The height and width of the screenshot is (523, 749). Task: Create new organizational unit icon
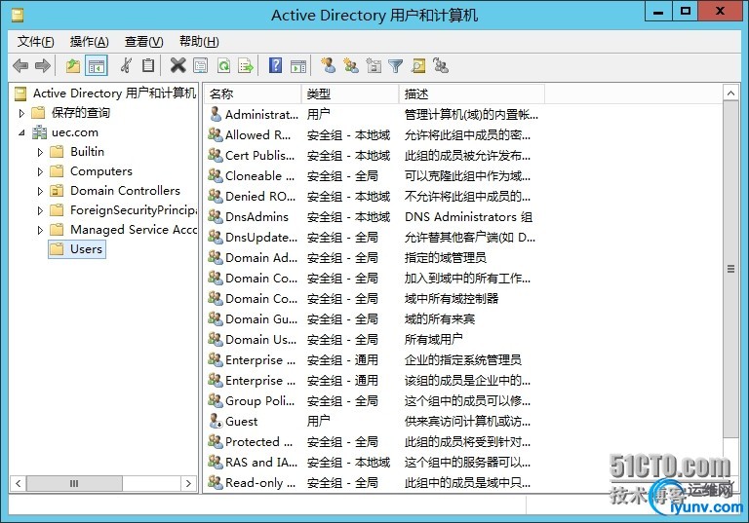tap(374, 65)
